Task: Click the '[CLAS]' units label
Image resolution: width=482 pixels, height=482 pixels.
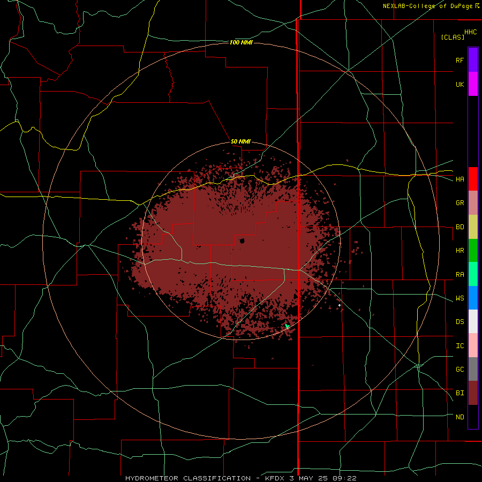Action: click(x=453, y=37)
